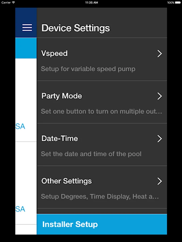
Task: Go to Other Settings label
Action: pyautogui.click(x=67, y=181)
